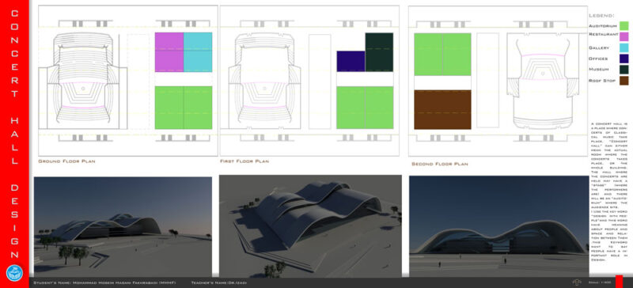Open the middle aerial render of the roof
This screenshot has height=288, width=633.
pos(310,225)
